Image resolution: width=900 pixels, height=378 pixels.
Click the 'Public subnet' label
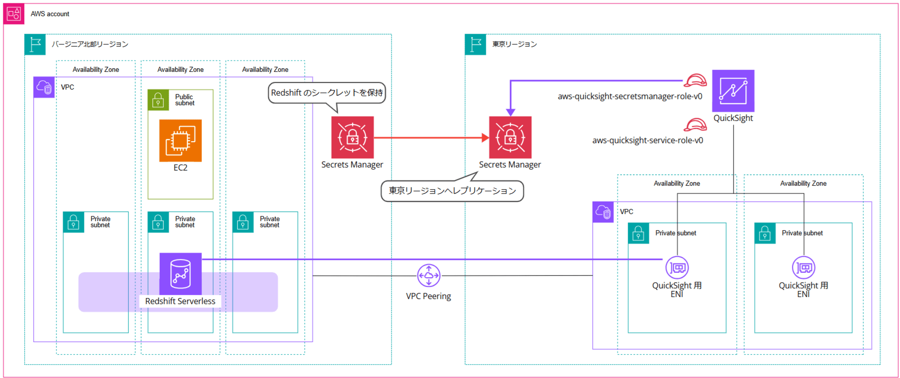click(x=185, y=100)
